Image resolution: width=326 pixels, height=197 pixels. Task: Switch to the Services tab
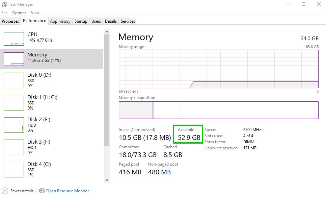[x=128, y=21]
